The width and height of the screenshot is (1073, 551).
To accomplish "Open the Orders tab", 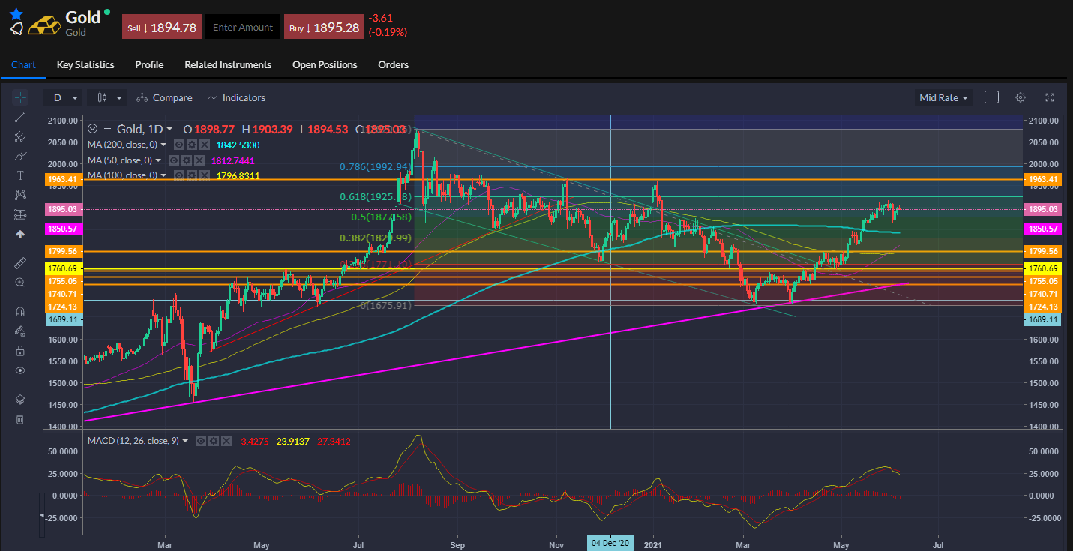I will click(x=394, y=64).
